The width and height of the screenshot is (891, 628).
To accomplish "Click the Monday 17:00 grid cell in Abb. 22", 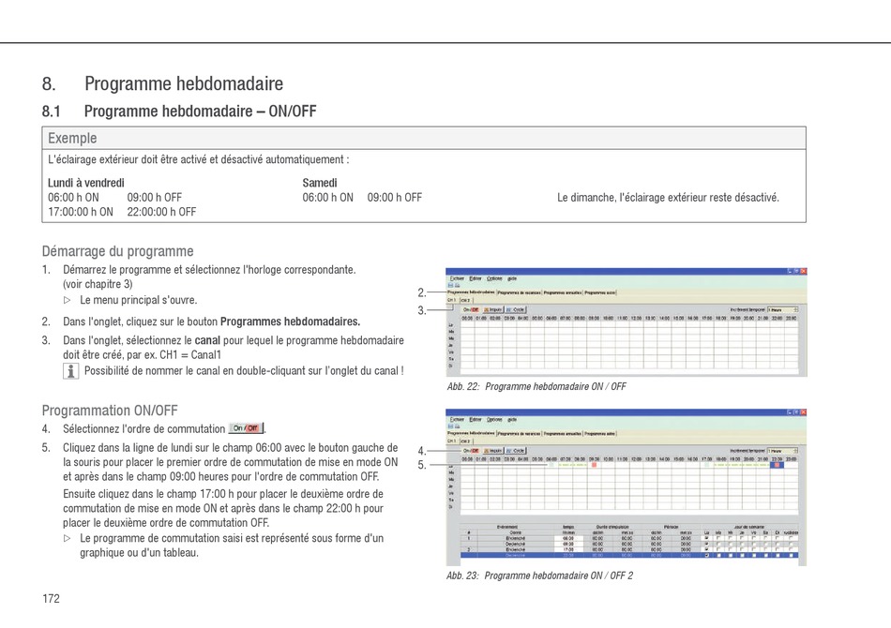I will 706,325.
